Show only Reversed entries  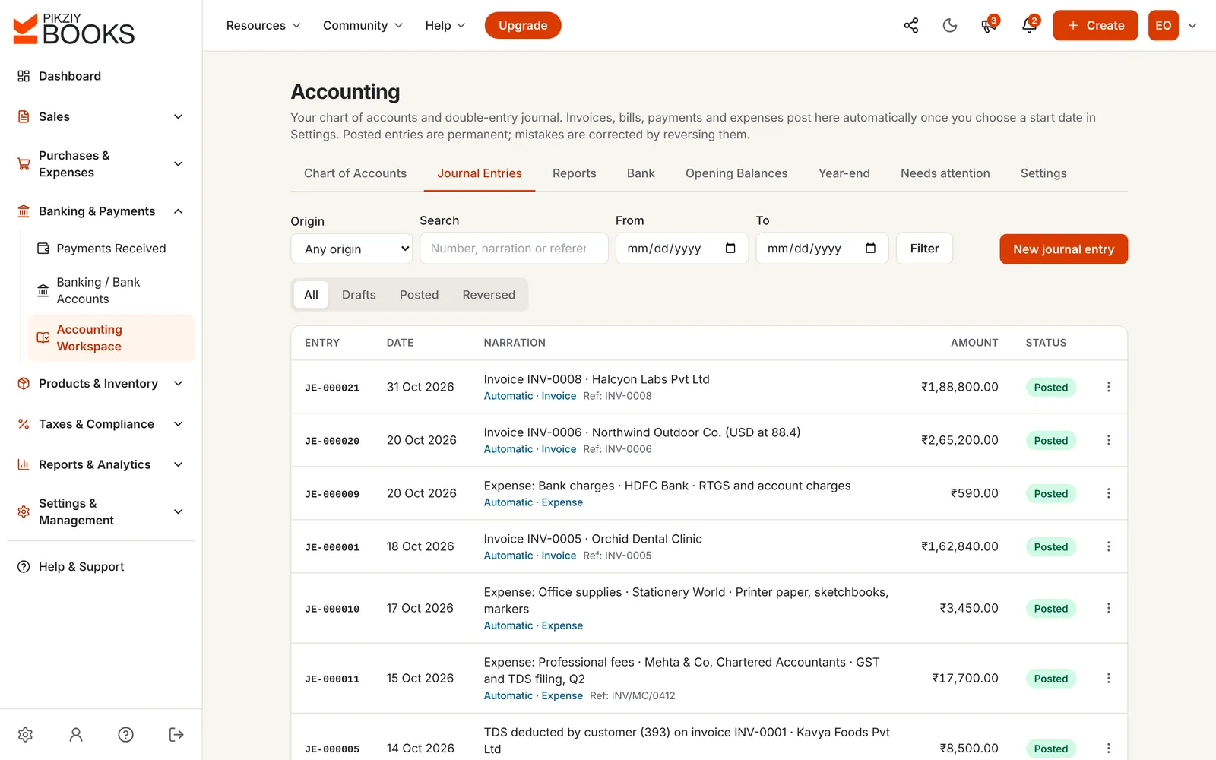click(489, 295)
